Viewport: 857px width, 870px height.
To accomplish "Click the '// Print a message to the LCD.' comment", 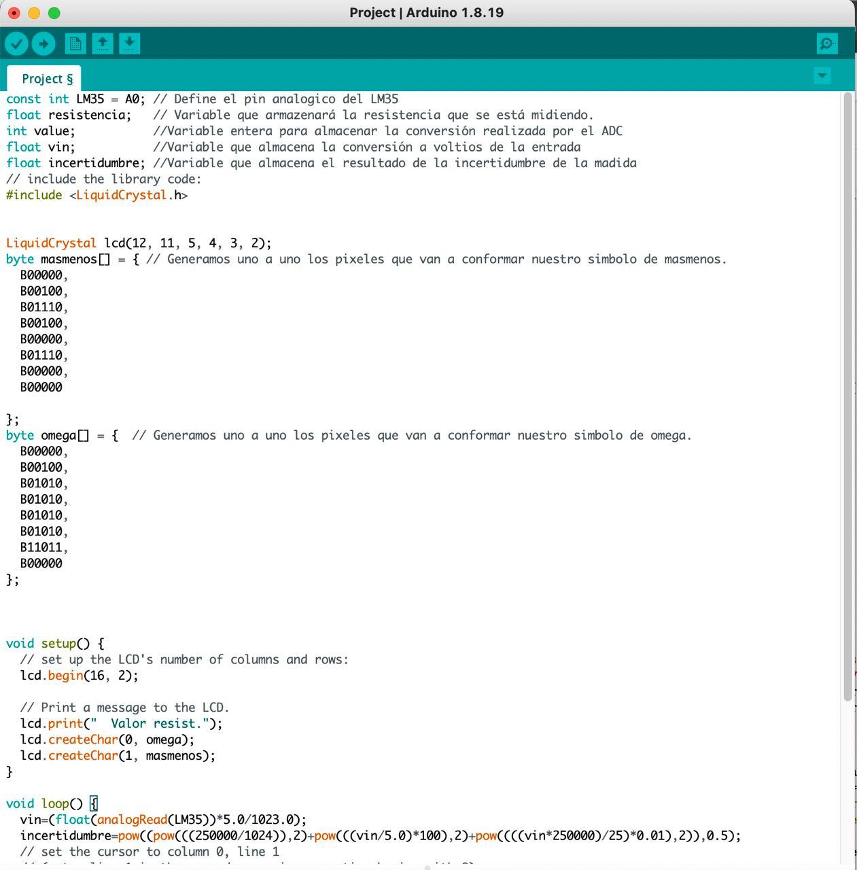I will 125,708.
